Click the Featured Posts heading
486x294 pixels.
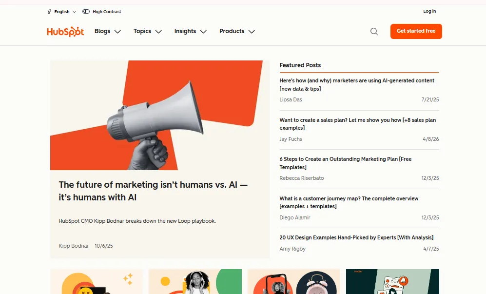tap(300, 65)
